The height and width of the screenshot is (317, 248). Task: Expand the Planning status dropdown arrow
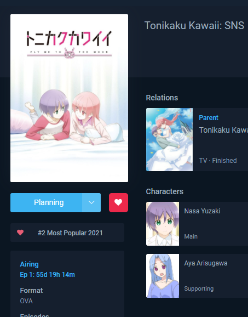[x=91, y=202]
